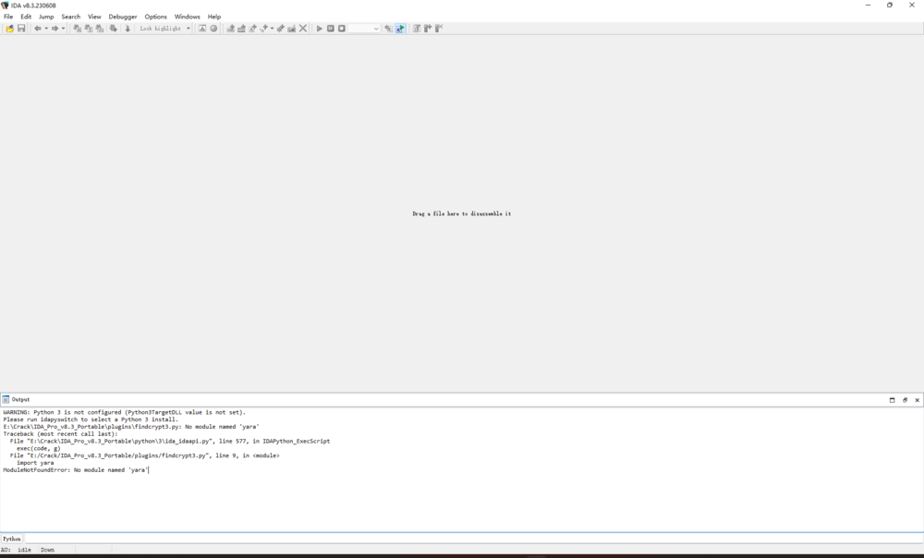924x558 pixels.
Task: Click the attach-to-process debugger icon
Action: click(x=388, y=29)
